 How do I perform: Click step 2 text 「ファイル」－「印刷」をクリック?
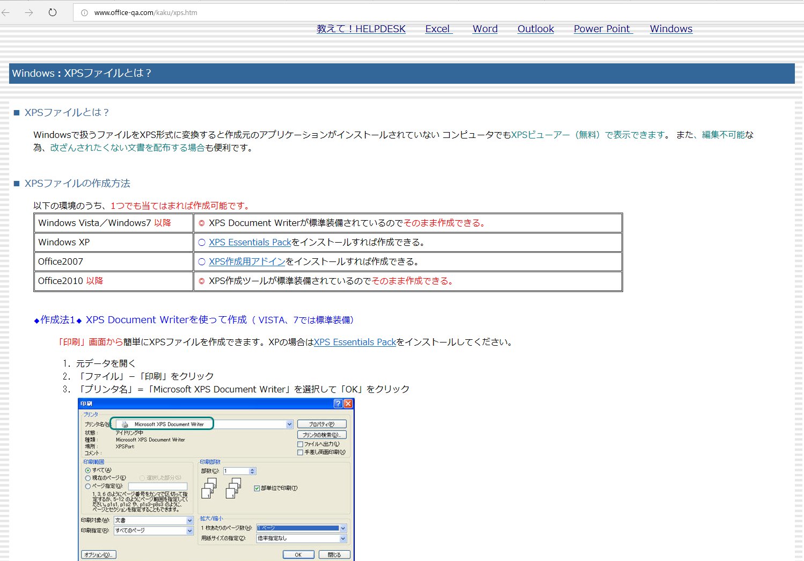coord(146,376)
